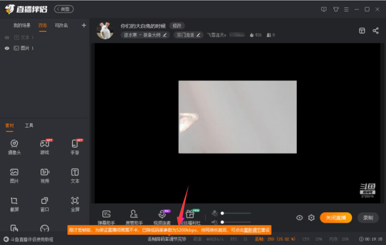Image resolution: width=386 pixels, height=245 pixels.
Task: Click the 类型 back button
Action: [64, 9]
